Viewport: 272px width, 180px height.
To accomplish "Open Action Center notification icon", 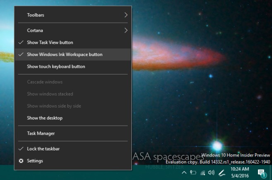I will click(262, 173).
